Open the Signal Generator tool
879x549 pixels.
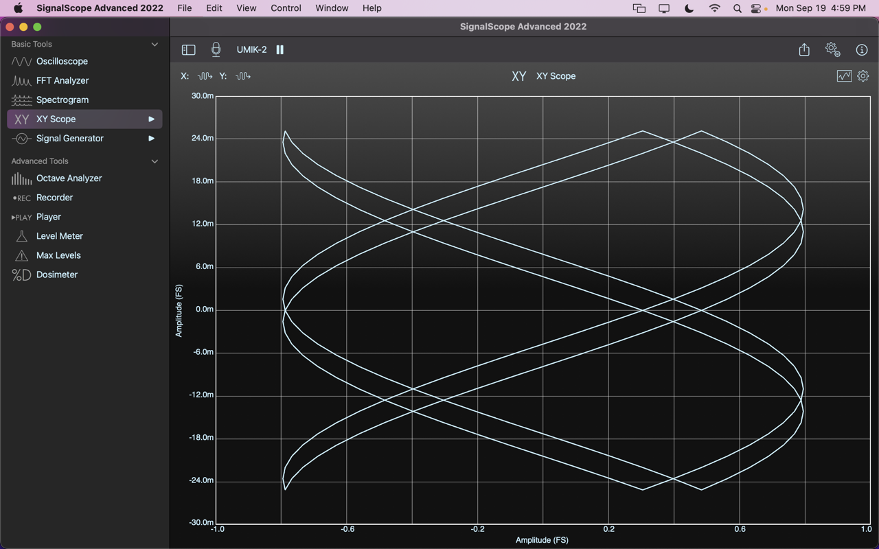point(84,138)
